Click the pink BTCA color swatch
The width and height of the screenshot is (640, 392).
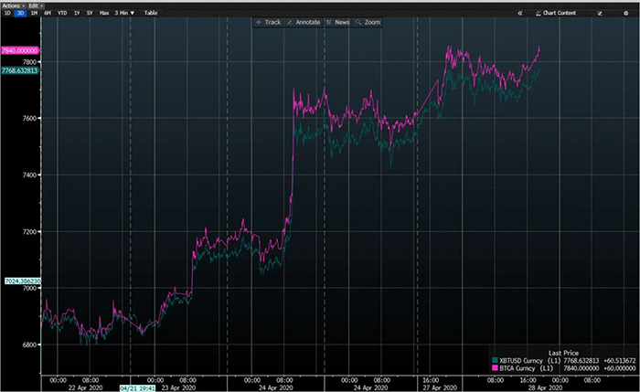coord(493,370)
